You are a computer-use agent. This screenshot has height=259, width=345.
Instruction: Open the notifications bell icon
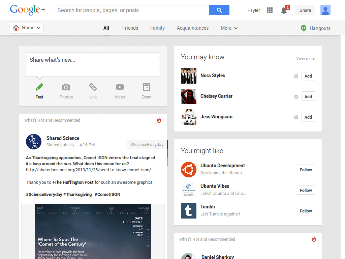click(x=284, y=10)
